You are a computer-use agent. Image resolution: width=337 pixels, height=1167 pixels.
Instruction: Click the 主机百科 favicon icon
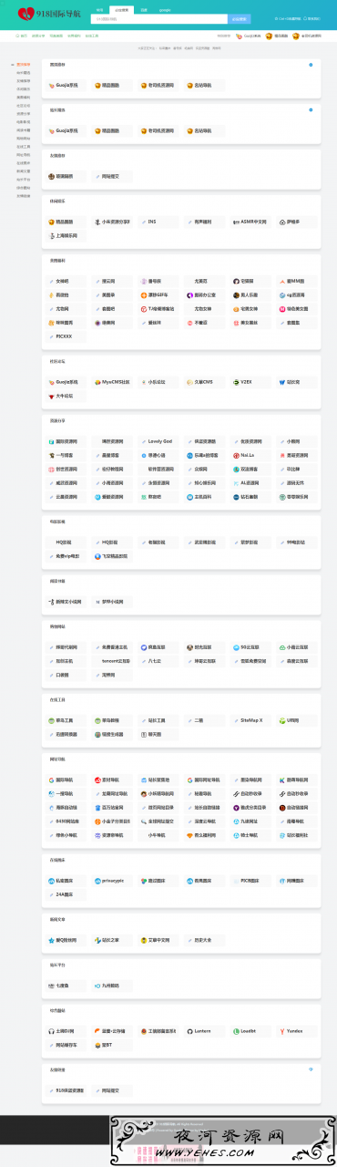[189, 497]
